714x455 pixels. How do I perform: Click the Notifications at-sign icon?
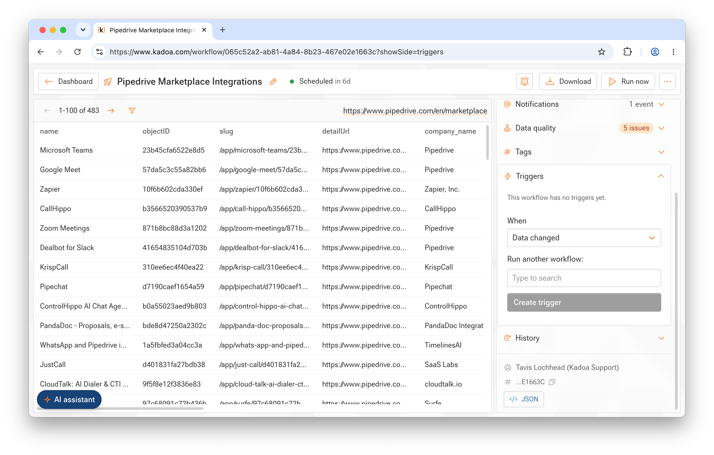tap(507, 104)
